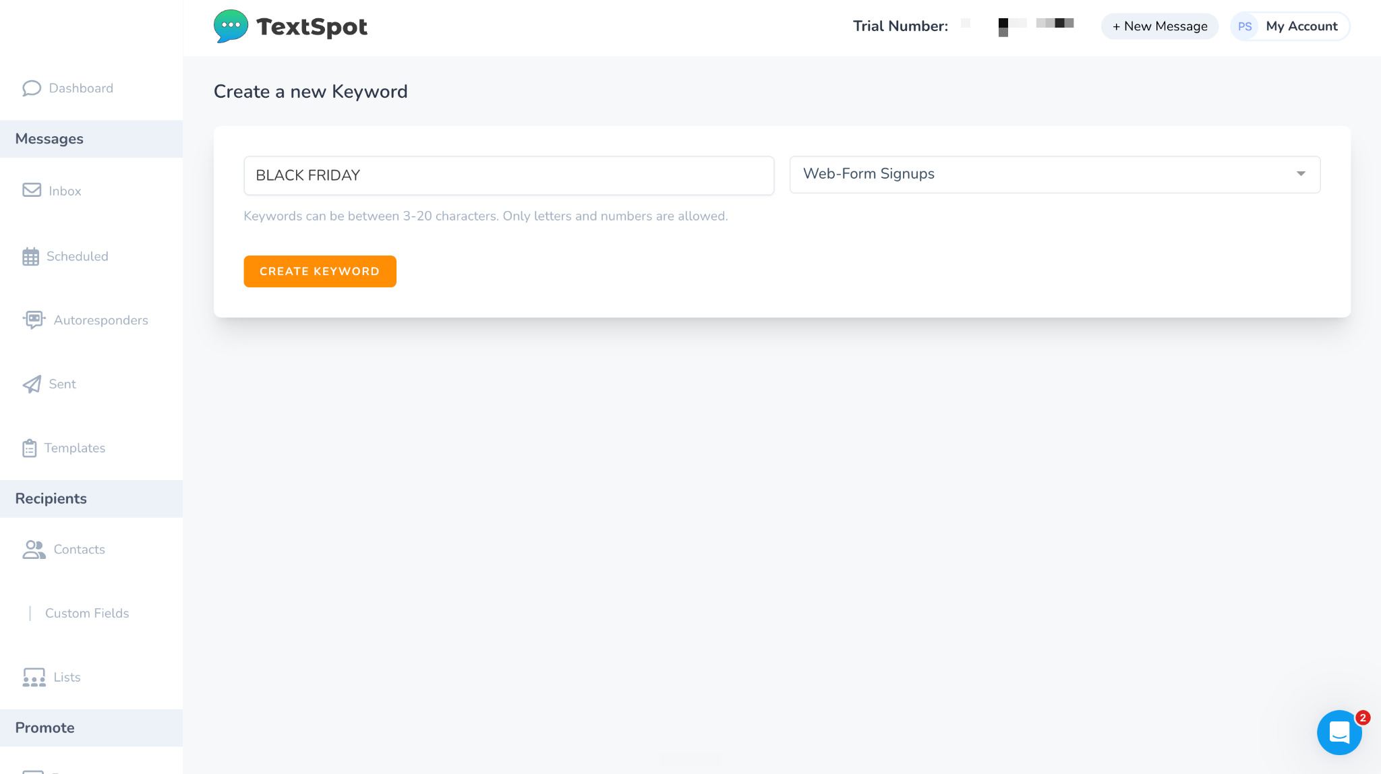Open the My Account menu
The height and width of the screenshot is (774, 1381).
point(1290,26)
